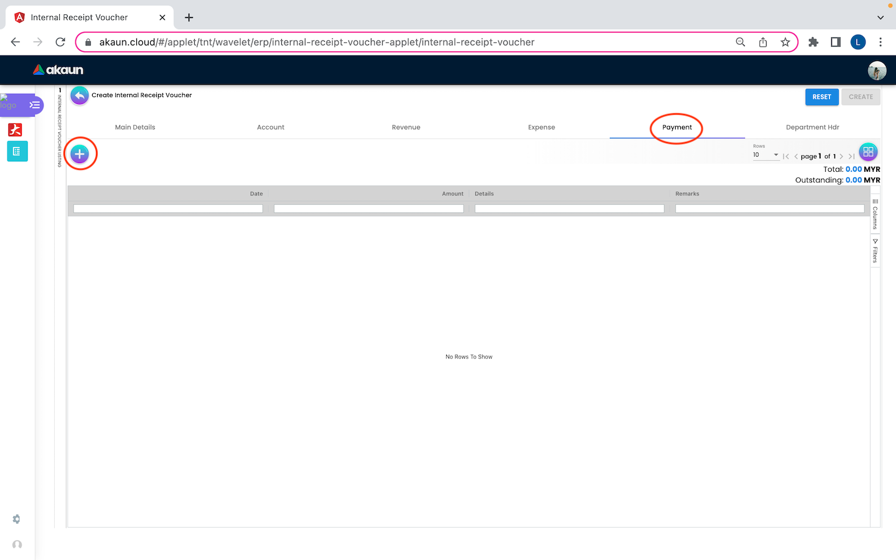
Task: Open the user icon at sidebar bottom
Action: pos(17,544)
